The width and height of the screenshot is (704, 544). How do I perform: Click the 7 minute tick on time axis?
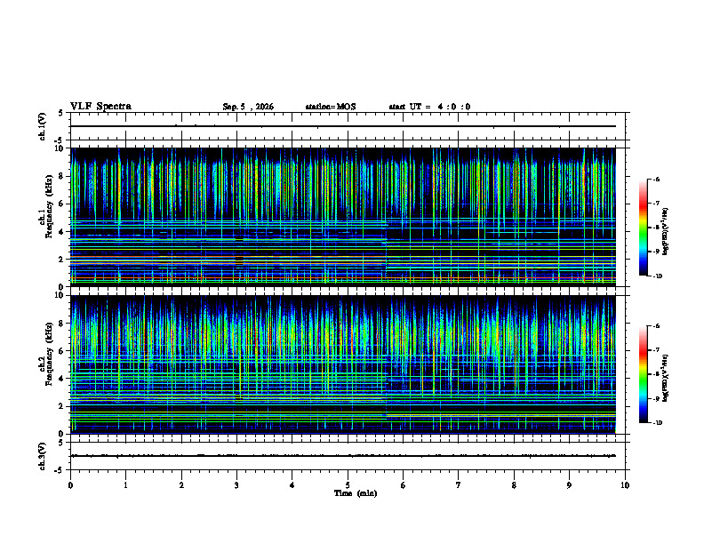(x=459, y=485)
